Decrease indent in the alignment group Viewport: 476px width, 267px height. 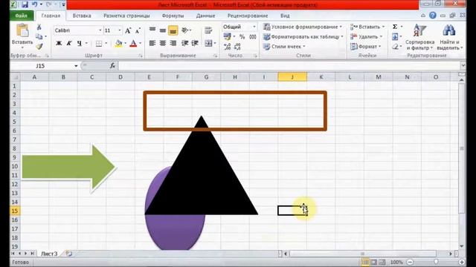184,43
